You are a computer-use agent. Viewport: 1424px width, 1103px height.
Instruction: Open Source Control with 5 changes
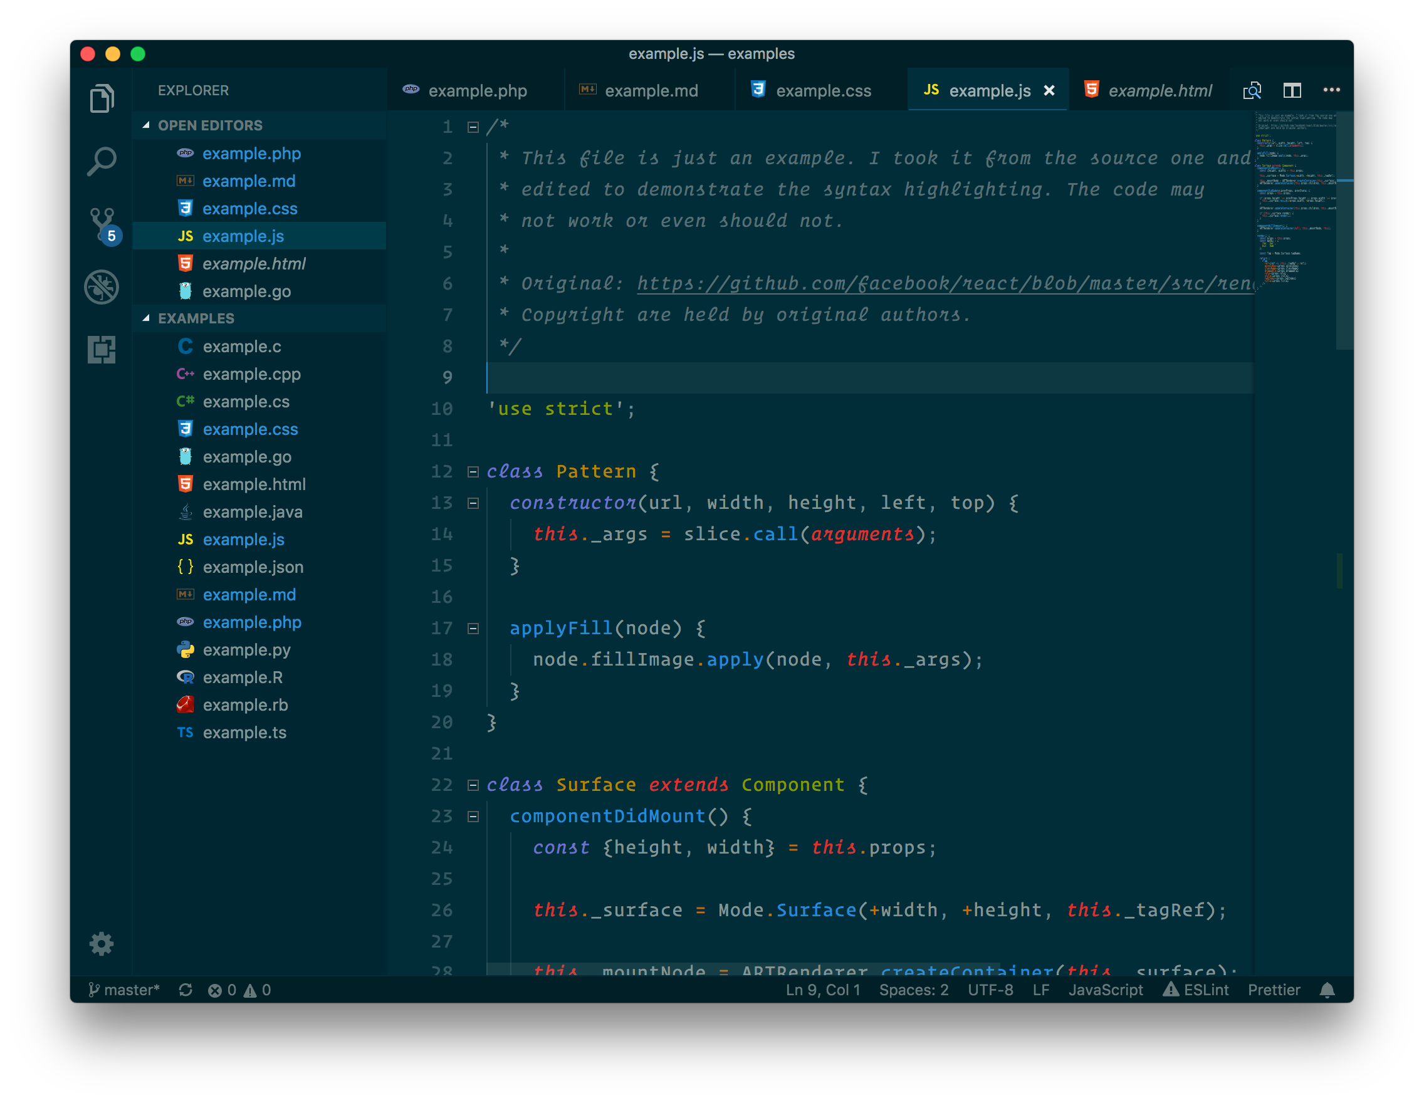[102, 224]
